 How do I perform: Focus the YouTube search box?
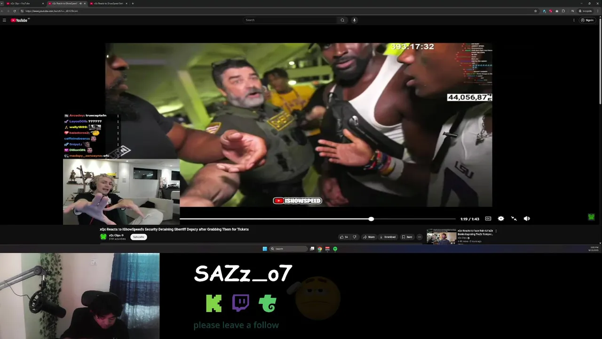pyautogui.click(x=291, y=20)
